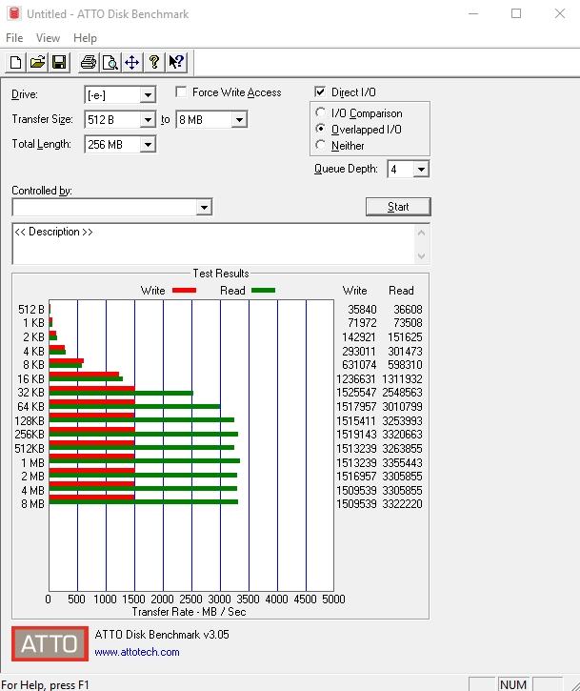Viewport: 580px width, 691px height.
Task: Click read value 36608
Action: (408, 310)
